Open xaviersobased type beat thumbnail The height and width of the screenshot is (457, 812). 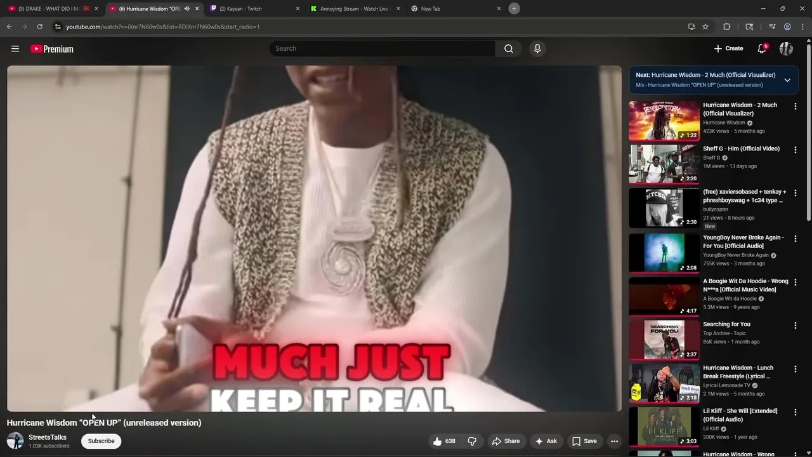coord(664,208)
